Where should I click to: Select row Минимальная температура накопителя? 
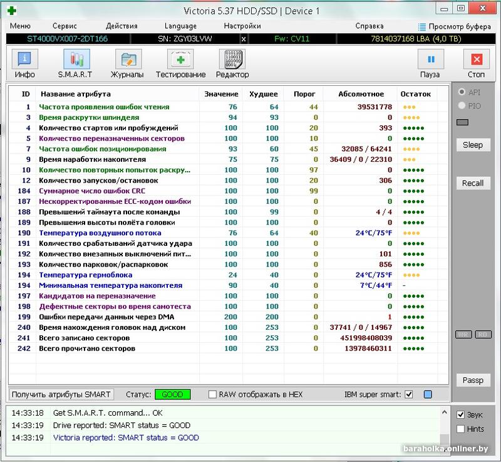click(x=229, y=285)
